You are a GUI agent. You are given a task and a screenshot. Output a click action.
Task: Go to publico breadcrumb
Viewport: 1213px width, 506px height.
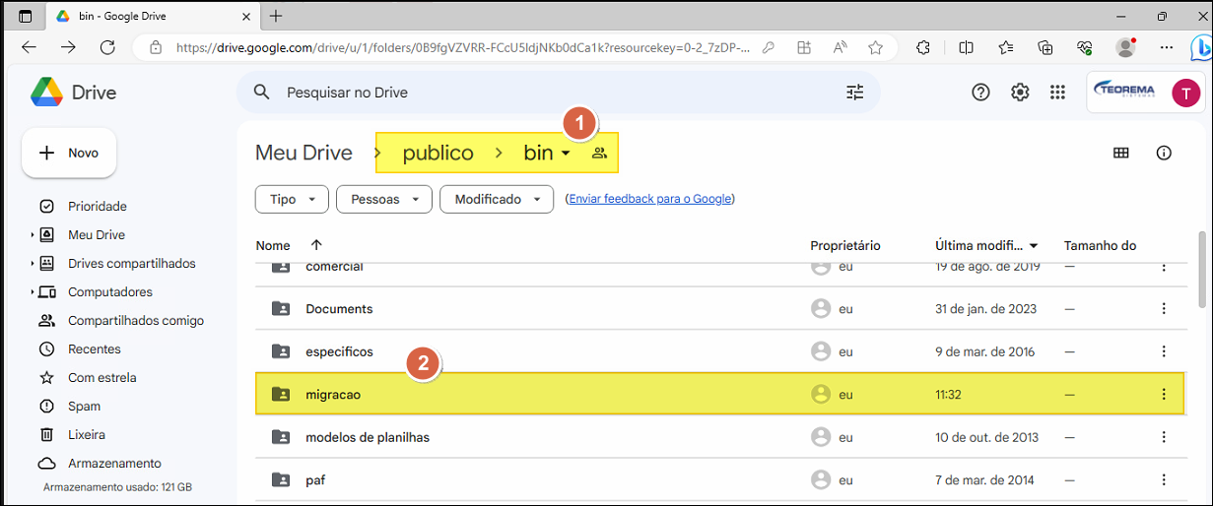point(438,153)
